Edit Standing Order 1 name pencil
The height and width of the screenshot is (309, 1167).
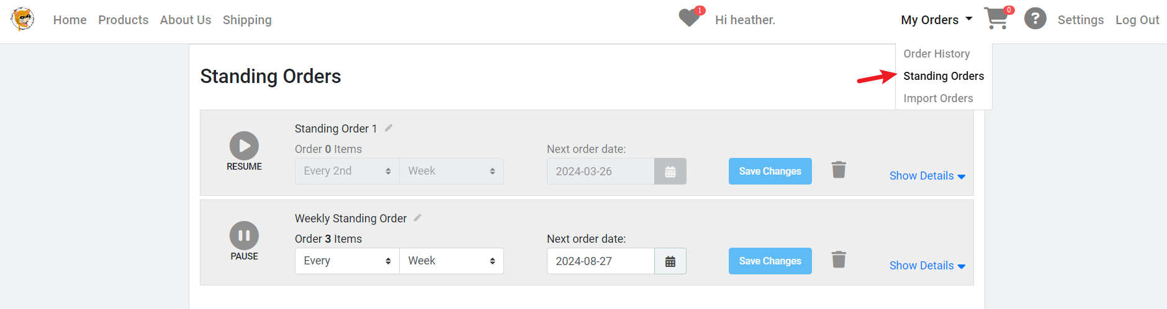coord(389,128)
